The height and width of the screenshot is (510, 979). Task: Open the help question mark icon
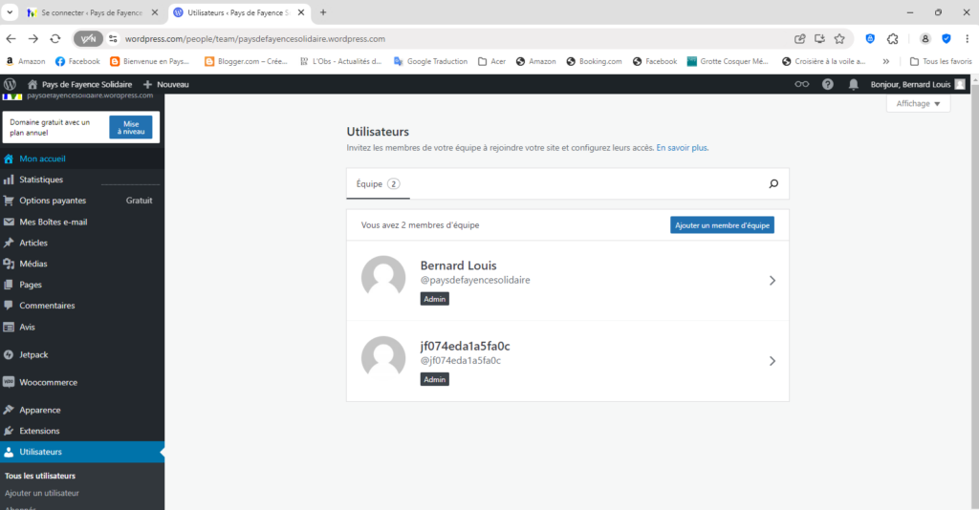tap(827, 84)
